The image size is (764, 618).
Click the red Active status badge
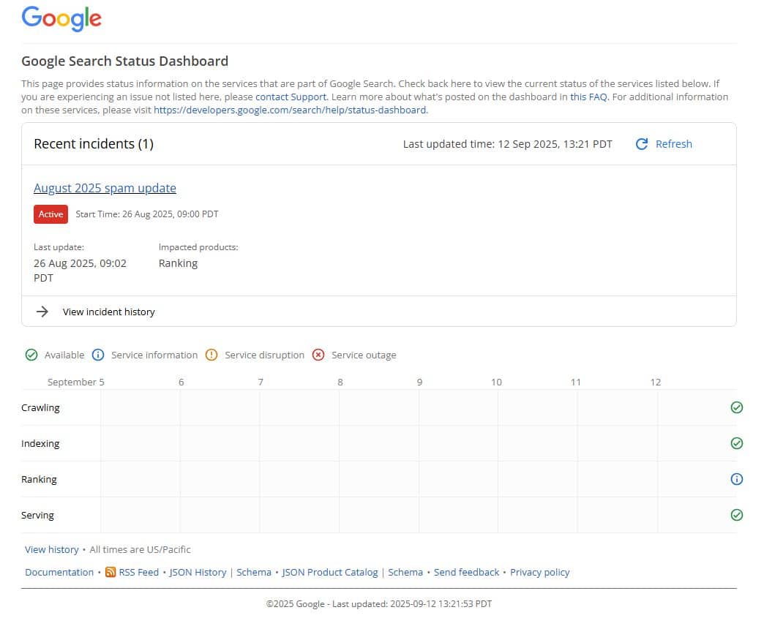click(50, 214)
